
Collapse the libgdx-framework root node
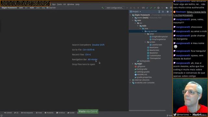coord(130,15)
